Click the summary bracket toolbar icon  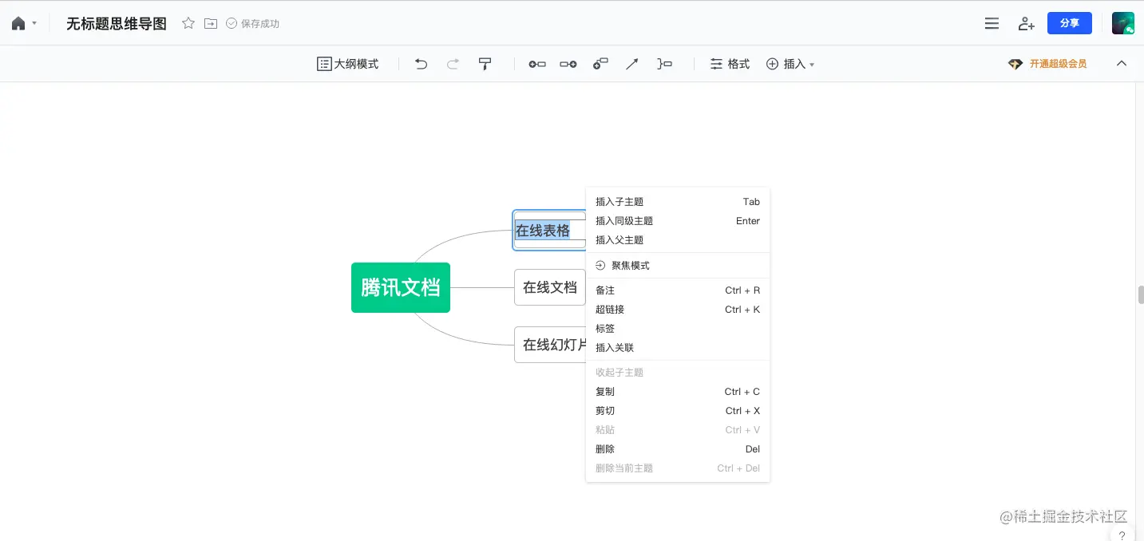(x=664, y=64)
